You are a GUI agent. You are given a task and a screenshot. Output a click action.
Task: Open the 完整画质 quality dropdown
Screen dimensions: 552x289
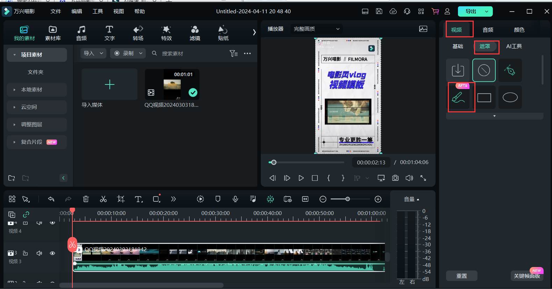(x=316, y=29)
